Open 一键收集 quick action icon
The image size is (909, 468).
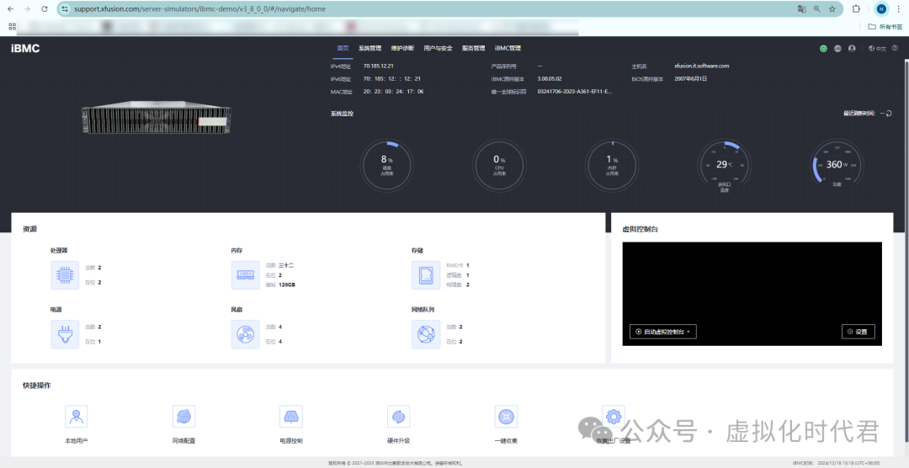(506, 417)
